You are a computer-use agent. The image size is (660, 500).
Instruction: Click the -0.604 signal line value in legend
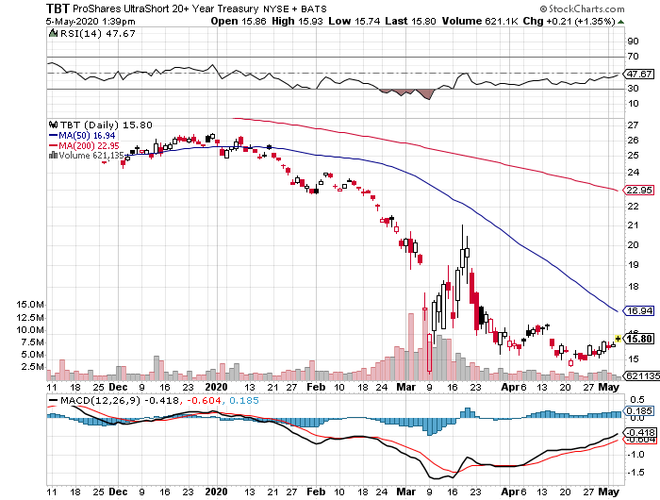click(204, 400)
